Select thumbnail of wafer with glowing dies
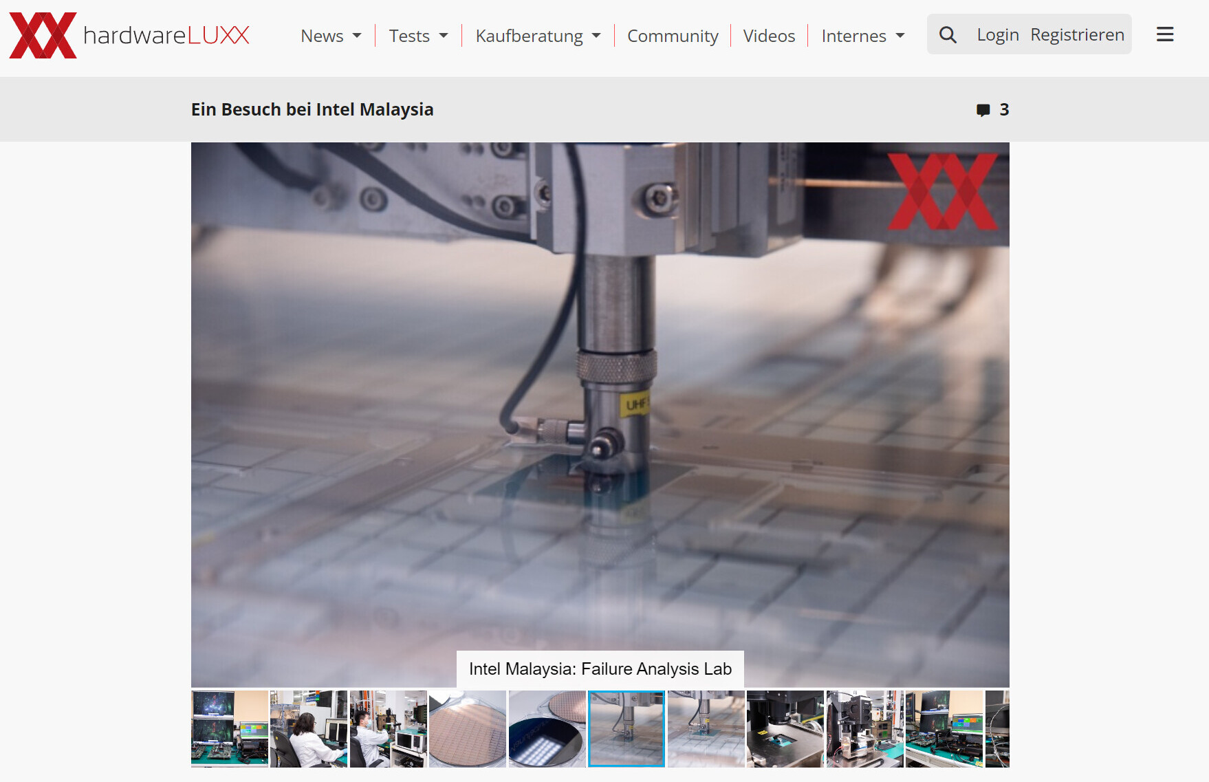Screen dimensions: 1209x782 (x=547, y=729)
